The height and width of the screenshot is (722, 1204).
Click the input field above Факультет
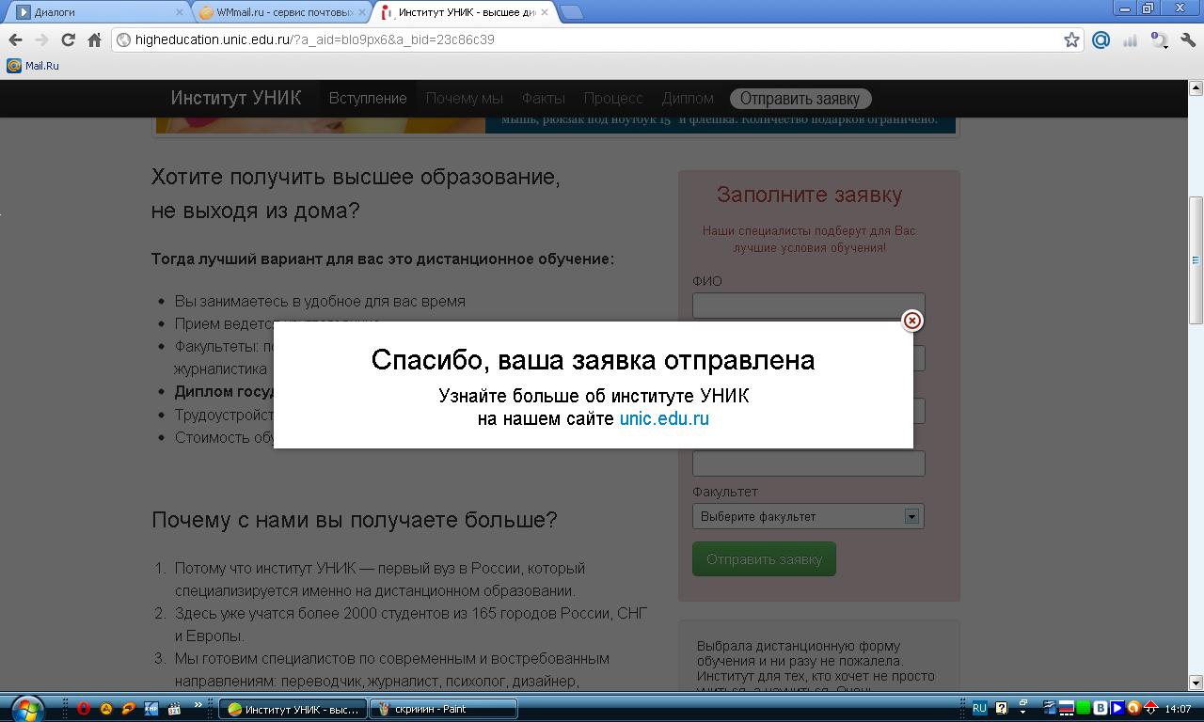coord(809,463)
